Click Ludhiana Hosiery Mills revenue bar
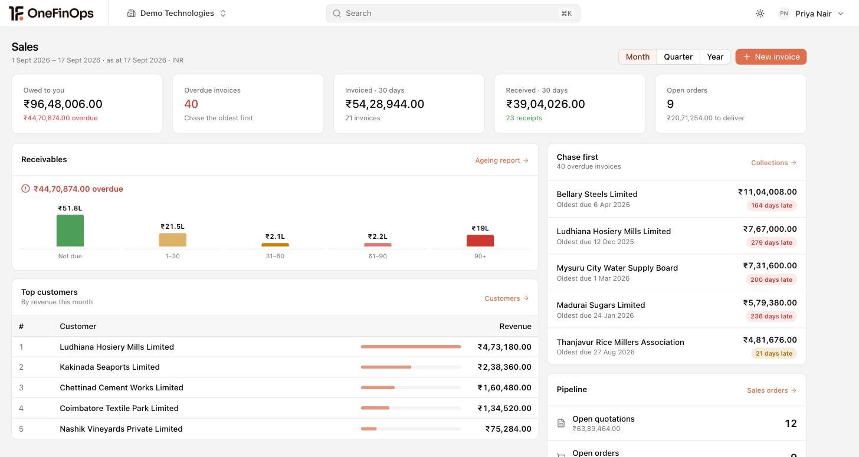Viewport: 859px width, 457px height. pos(411,347)
